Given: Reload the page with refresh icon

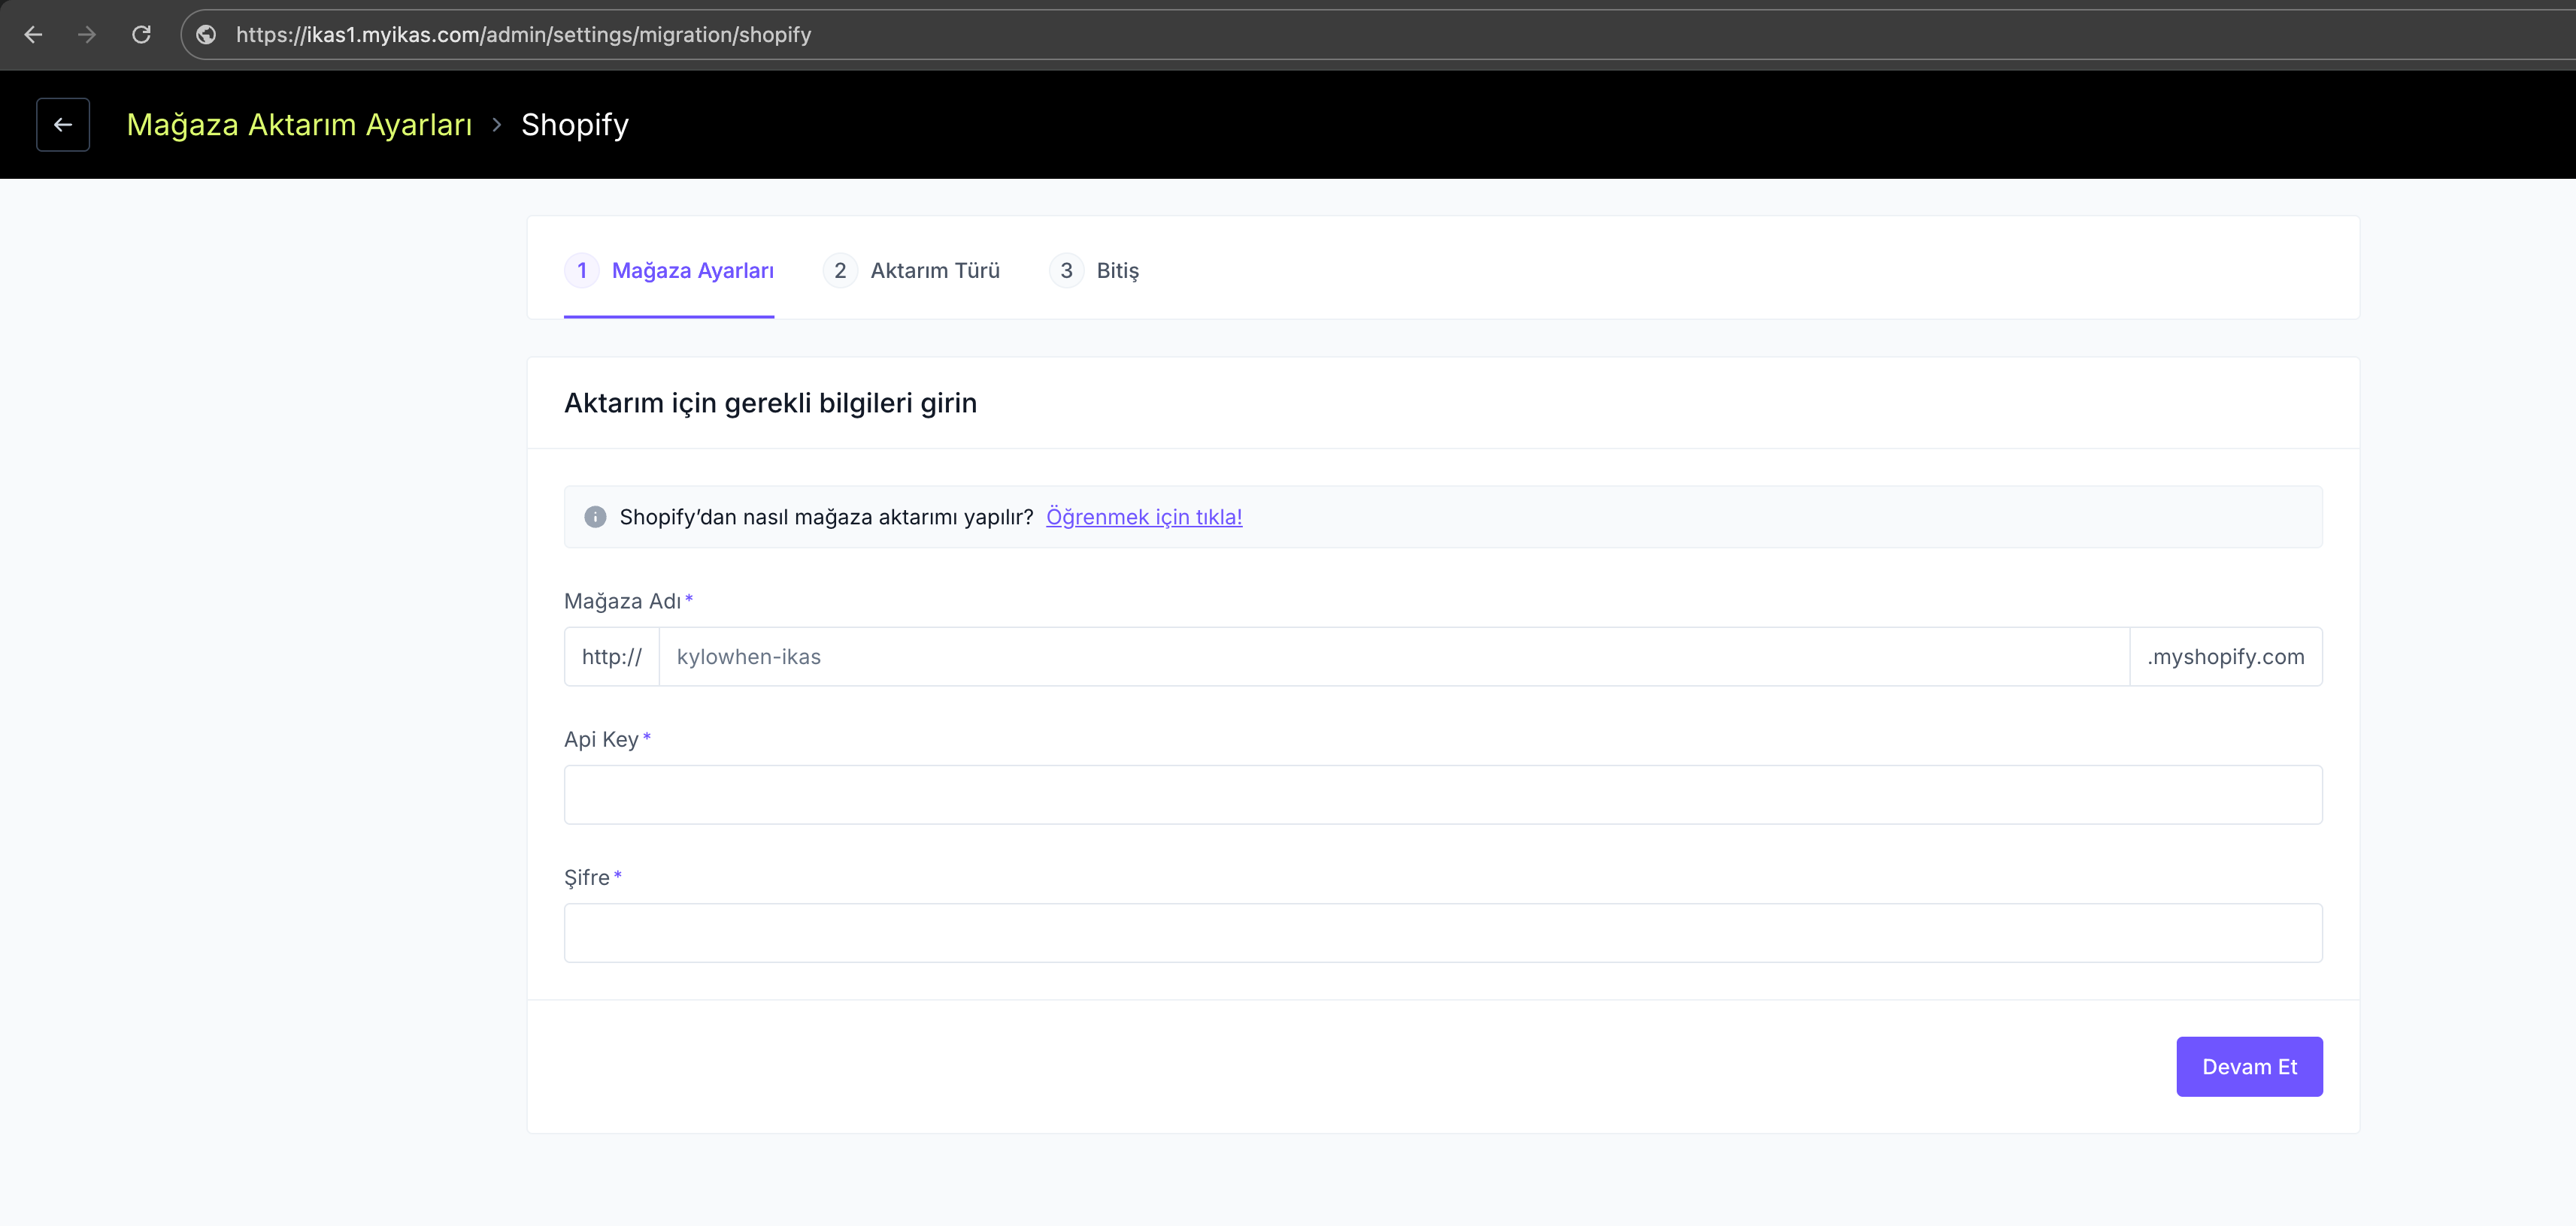Looking at the screenshot, I should click(x=141, y=35).
